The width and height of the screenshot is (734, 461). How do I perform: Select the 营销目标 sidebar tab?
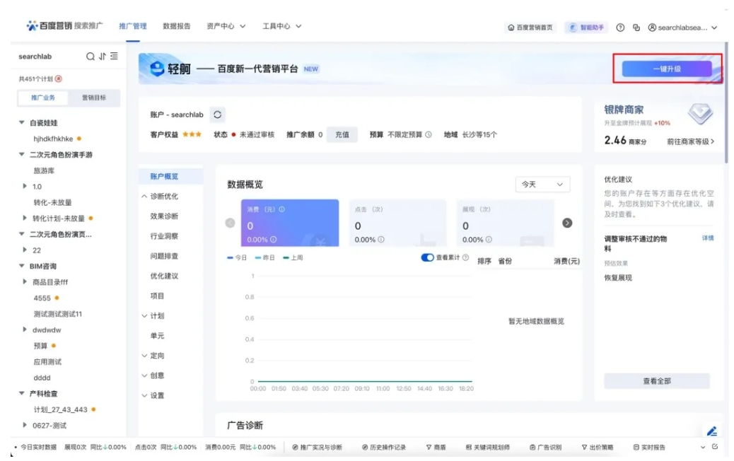(94, 98)
